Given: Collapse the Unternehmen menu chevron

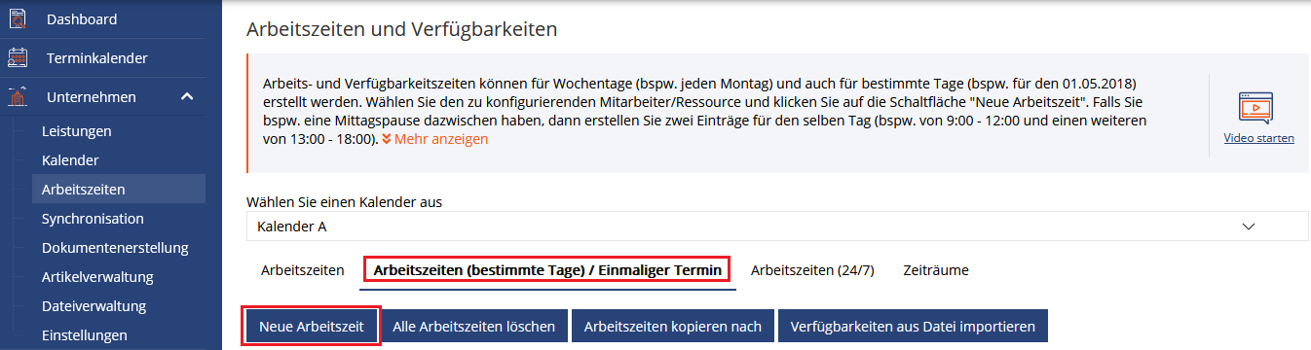Looking at the screenshot, I should coord(187,96).
